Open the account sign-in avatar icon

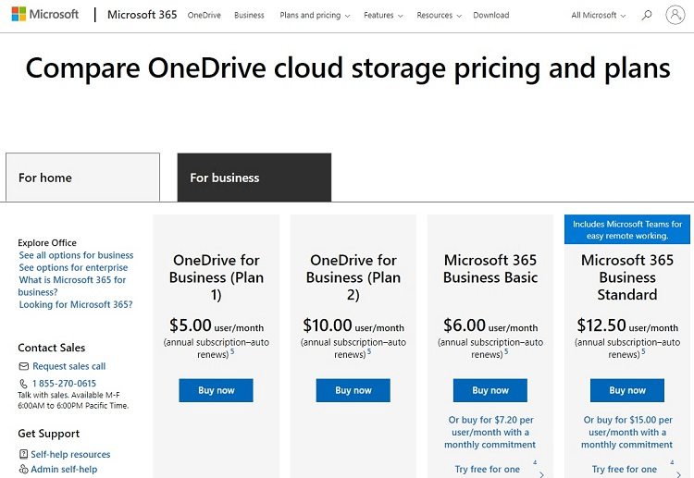(x=675, y=15)
